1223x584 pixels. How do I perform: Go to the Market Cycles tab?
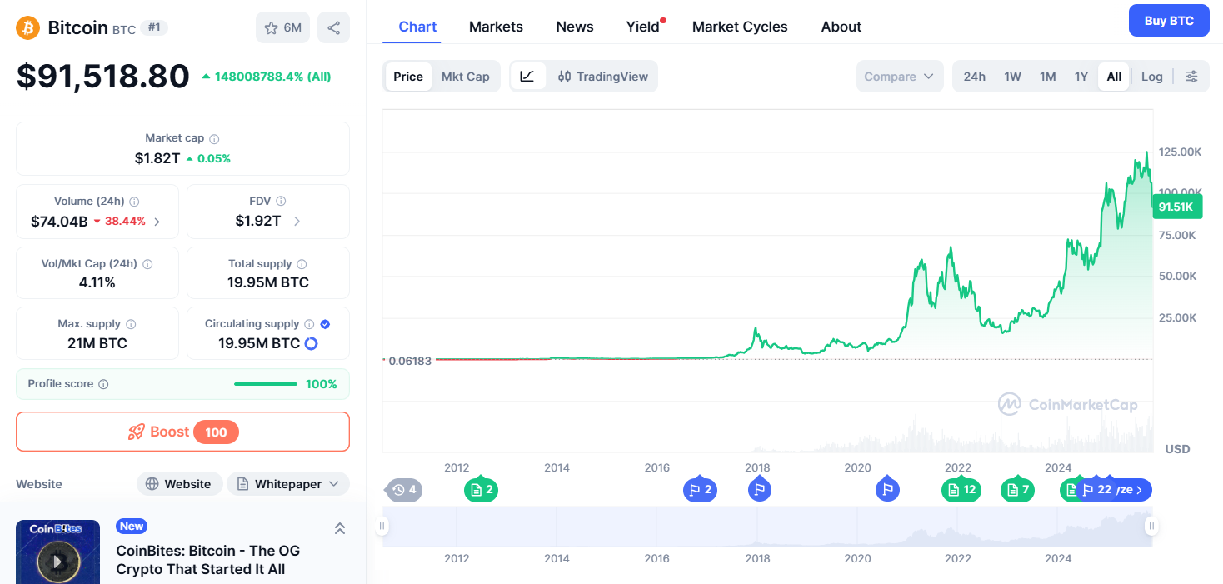tap(740, 27)
